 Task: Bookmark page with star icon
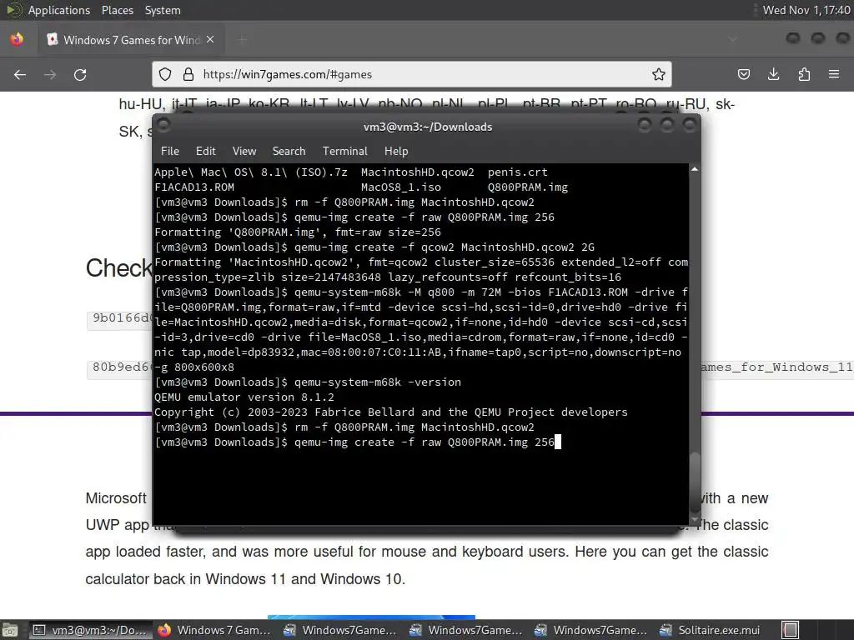(x=659, y=74)
